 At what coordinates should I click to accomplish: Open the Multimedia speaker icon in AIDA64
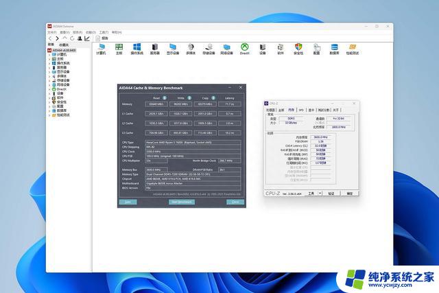coord(191,49)
